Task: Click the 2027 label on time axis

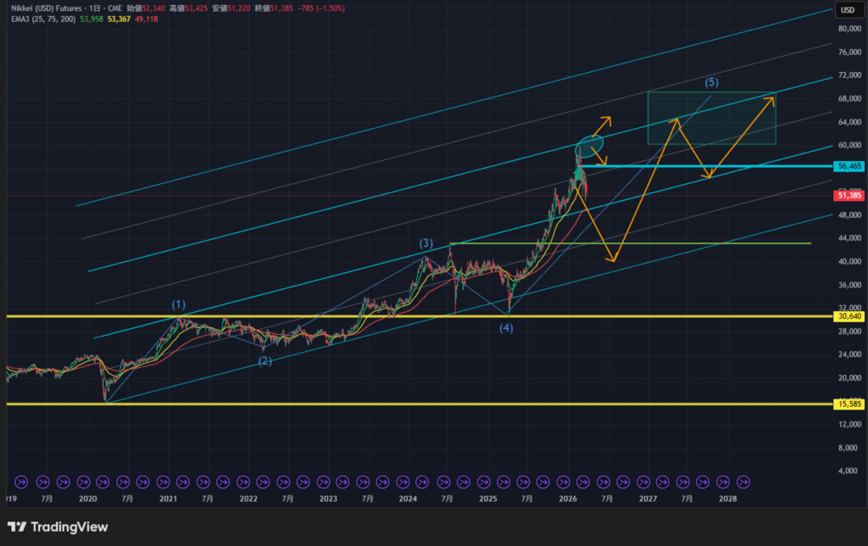Action: pyautogui.click(x=648, y=499)
